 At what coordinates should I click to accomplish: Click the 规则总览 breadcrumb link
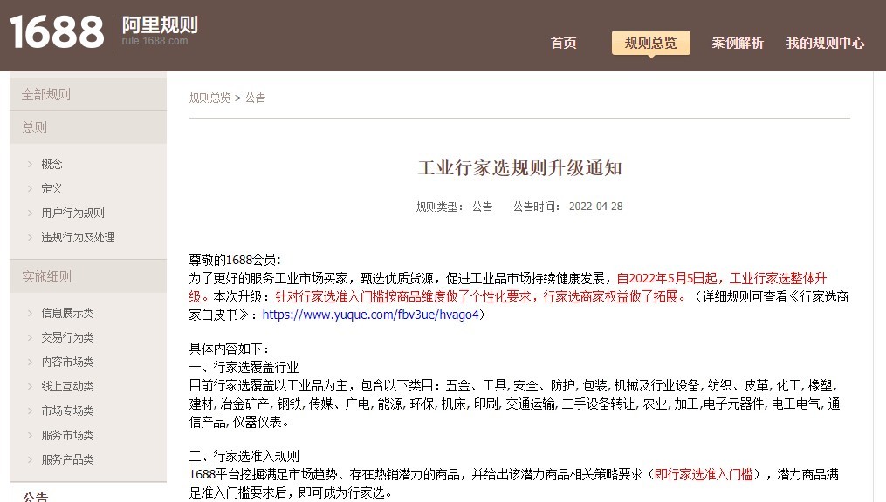(x=209, y=98)
